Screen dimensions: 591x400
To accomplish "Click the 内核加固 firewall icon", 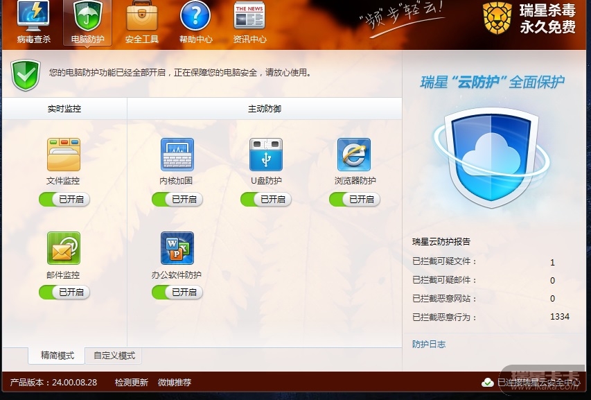I will pyautogui.click(x=177, y=155).
